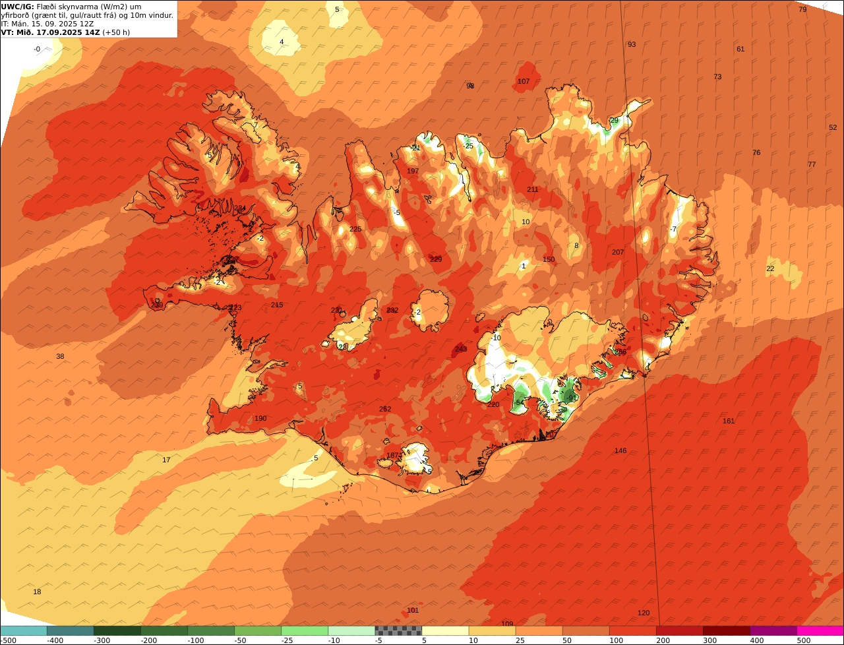844x645 pixels.
Task: Select the purple legend swatch for 400 to 500
Action: point(773,631)
